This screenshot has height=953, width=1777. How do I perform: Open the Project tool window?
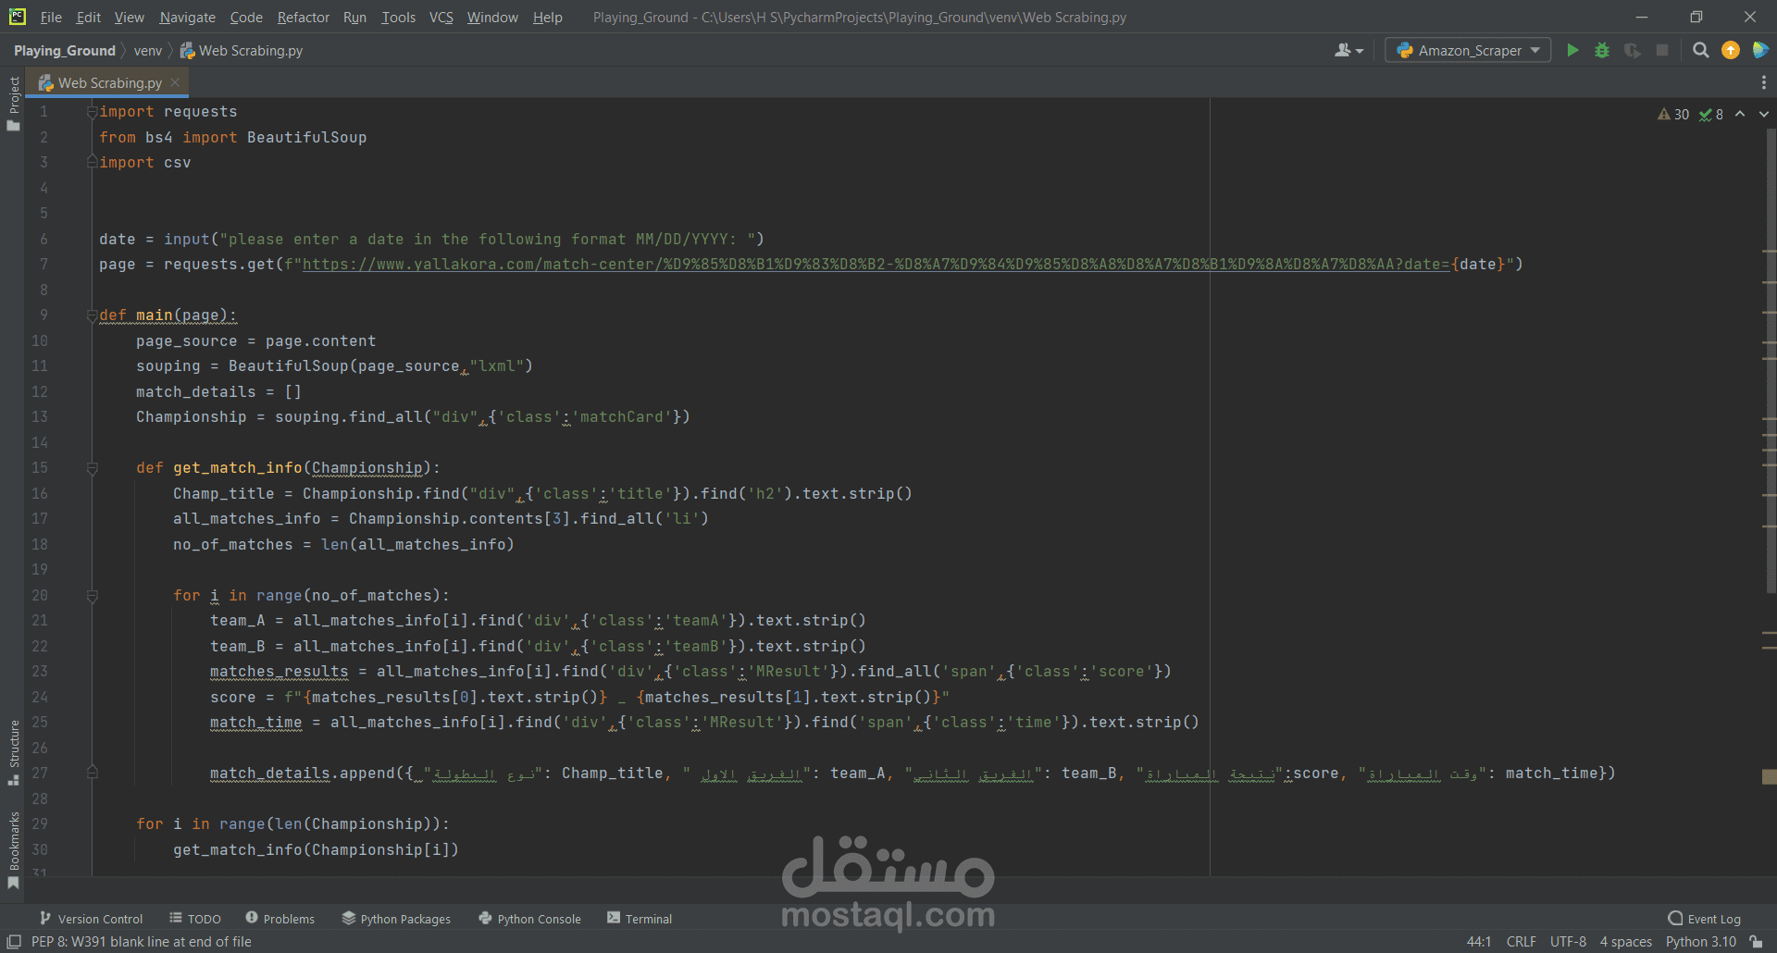tap(13, 103)
